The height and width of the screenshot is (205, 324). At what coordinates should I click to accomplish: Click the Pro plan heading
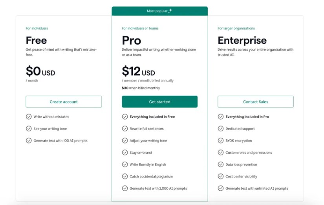pos(131,40)
